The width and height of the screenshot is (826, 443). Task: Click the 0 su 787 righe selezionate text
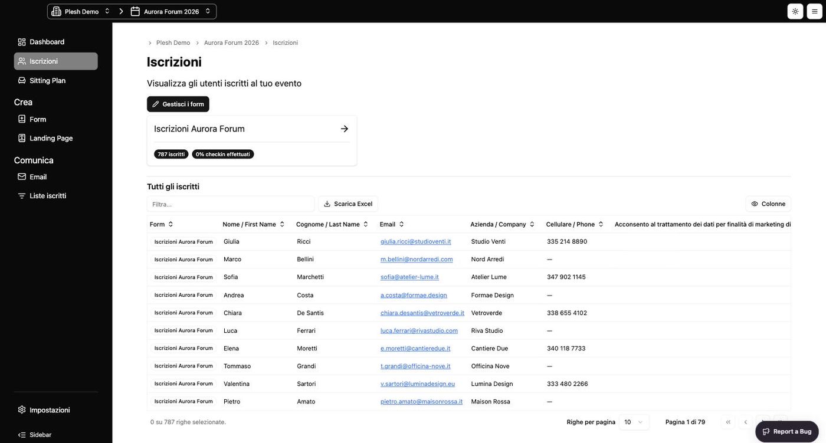[x=188, y=422]
